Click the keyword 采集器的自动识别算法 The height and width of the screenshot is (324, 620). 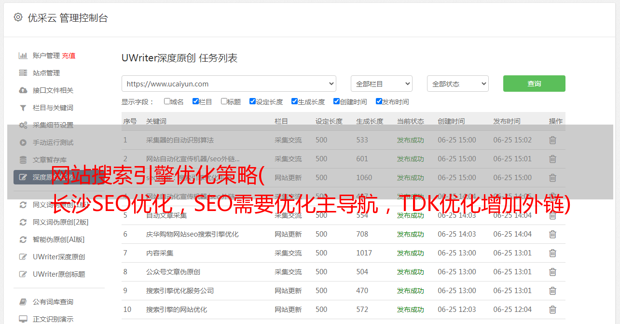click(x=180, y=140)
